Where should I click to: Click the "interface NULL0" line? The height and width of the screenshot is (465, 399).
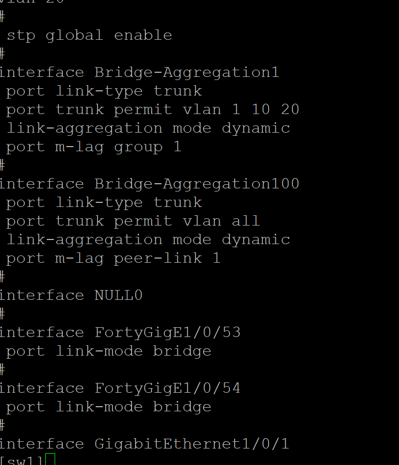(x=71, y=295)
